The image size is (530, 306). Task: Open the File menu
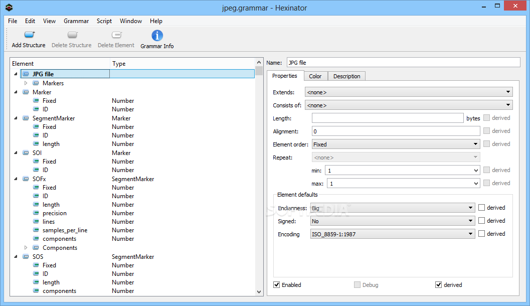click(13, 21)
